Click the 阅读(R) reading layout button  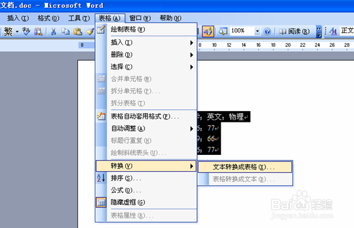coord(294,31)
